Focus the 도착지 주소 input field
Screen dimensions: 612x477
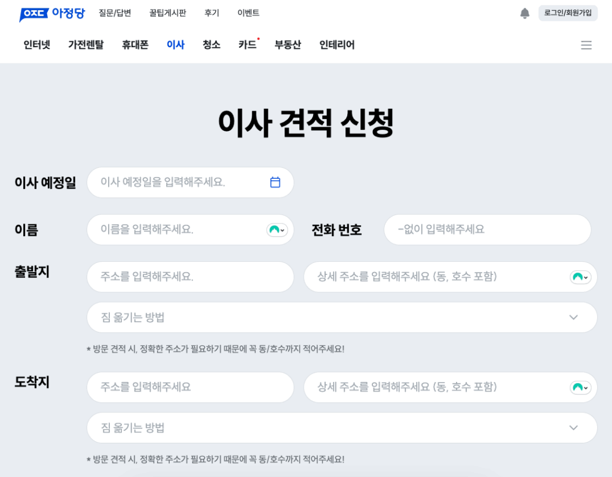tap(190, 387)
